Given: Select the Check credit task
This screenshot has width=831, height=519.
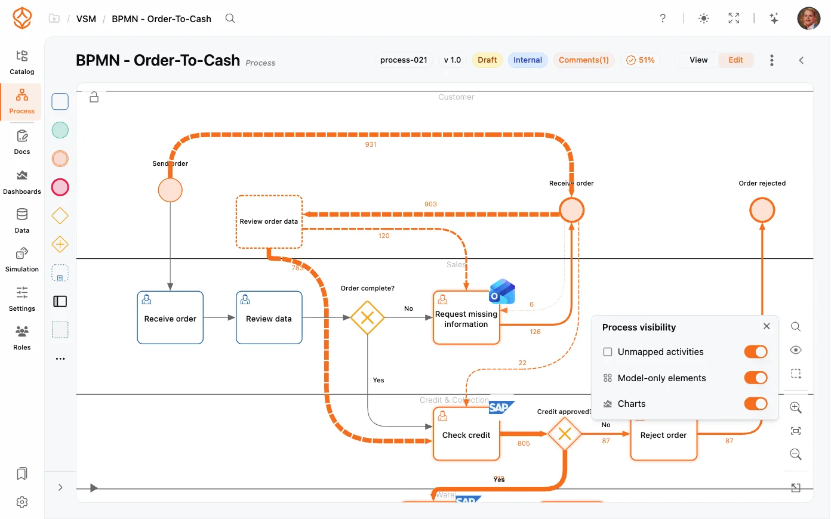Looking at the screenshot, I should point(466,434).
